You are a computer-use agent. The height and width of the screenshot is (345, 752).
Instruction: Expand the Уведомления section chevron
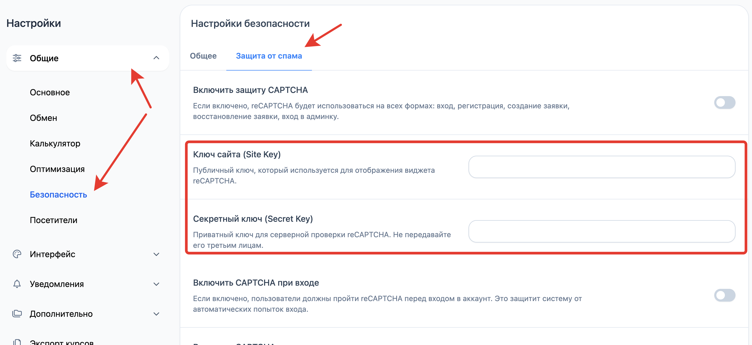click(x=156, y=284)
